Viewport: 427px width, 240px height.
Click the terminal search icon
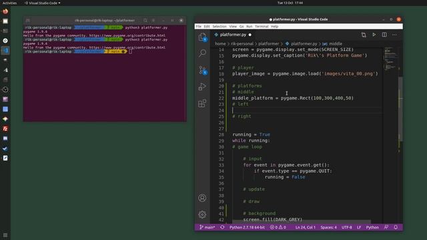[x=145, y=21]
